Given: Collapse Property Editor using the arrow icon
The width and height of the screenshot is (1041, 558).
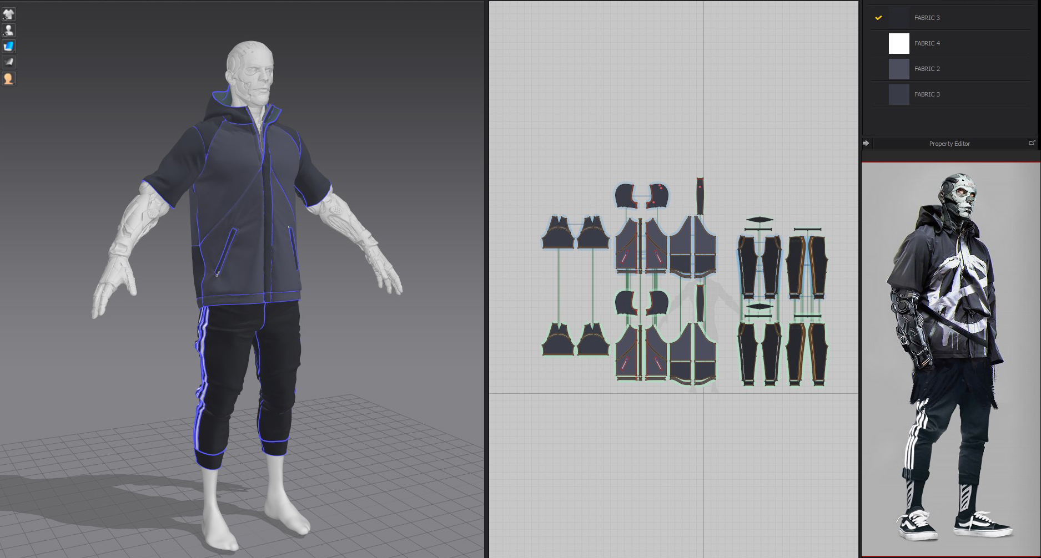Looking at the screenshot, I should click(x=866, y=143).
